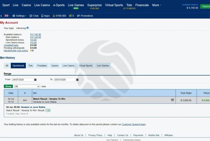Open the Live section
The height and width of the screenshot is (141, 210).
[15, 5]
